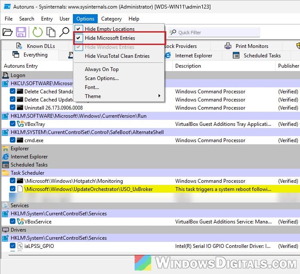Viewport: 300px width, 274px height.
Task: Click the 'This task triggers a system reboot' description
Action: [x=223, y=189]
